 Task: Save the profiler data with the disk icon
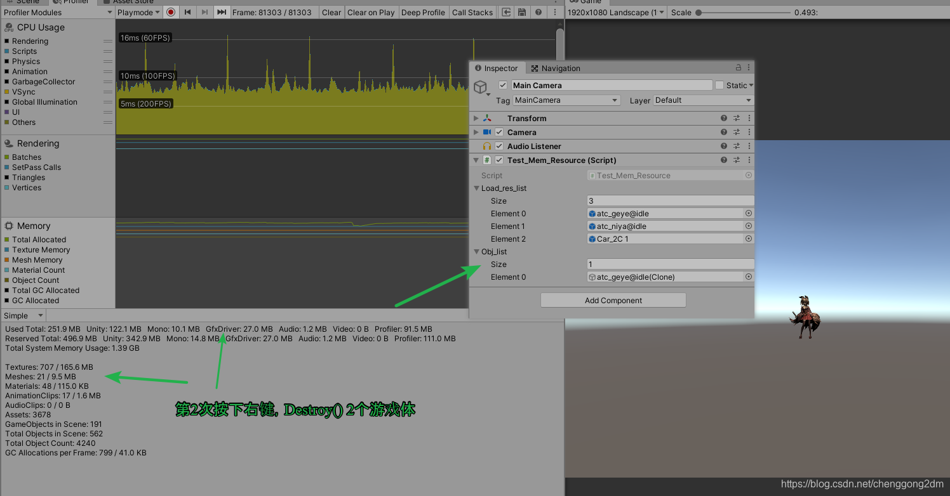[x=522, y=12]
